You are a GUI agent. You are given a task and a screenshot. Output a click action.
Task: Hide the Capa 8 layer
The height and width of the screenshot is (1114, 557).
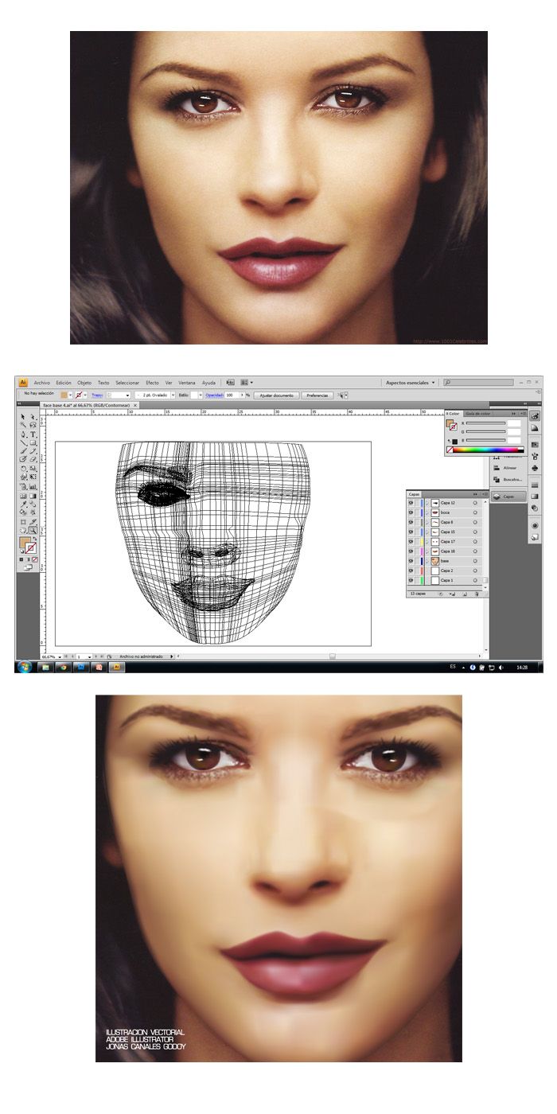(411, 522)
